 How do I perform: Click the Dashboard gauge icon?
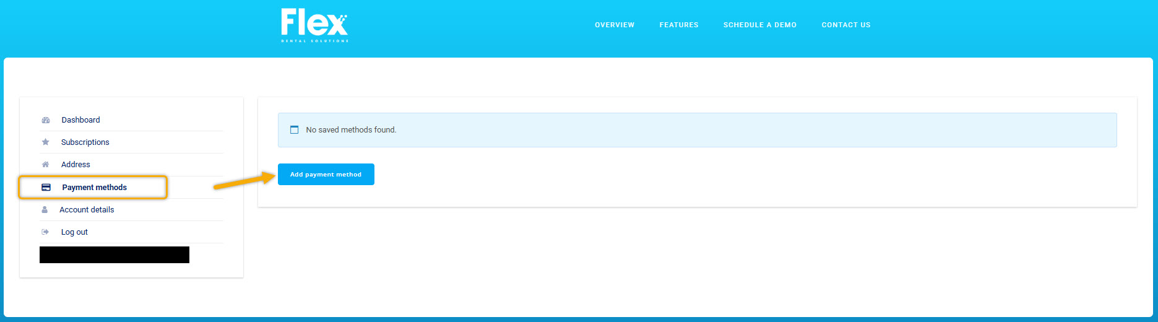(46, 120)
